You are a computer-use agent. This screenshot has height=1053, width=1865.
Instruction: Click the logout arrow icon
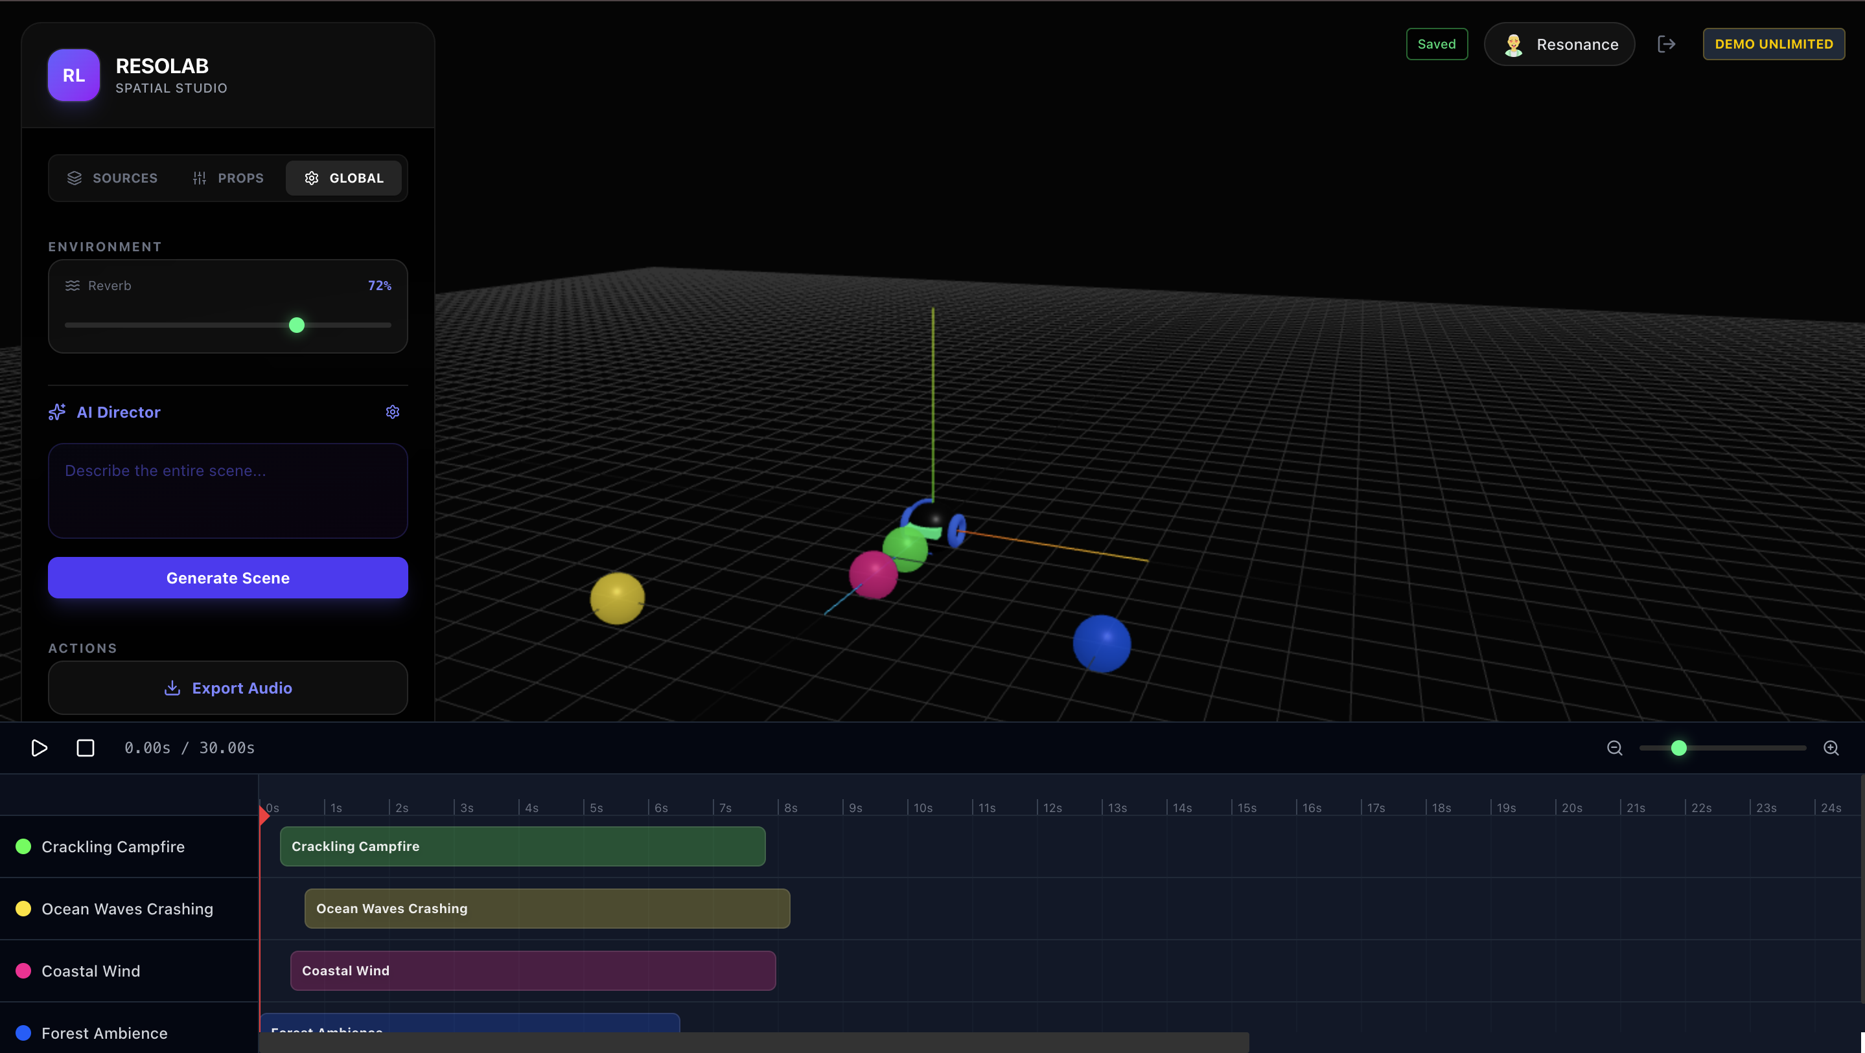1667,44
